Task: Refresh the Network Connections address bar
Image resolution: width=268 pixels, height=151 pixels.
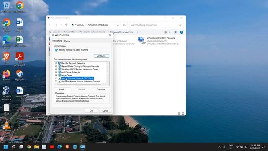Action: (124, 25)
